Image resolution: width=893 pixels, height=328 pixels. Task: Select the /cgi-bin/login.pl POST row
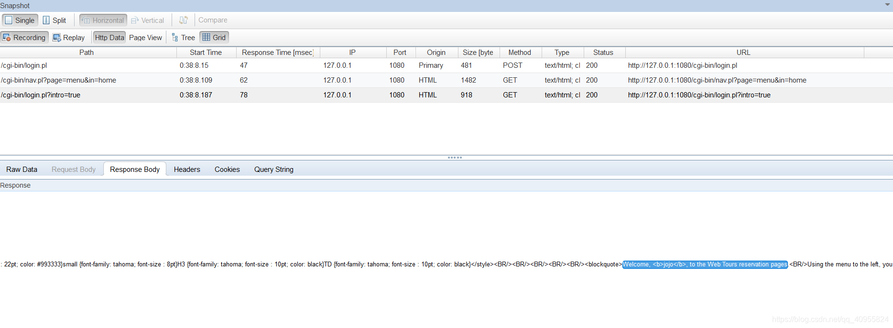click(446, 65)
